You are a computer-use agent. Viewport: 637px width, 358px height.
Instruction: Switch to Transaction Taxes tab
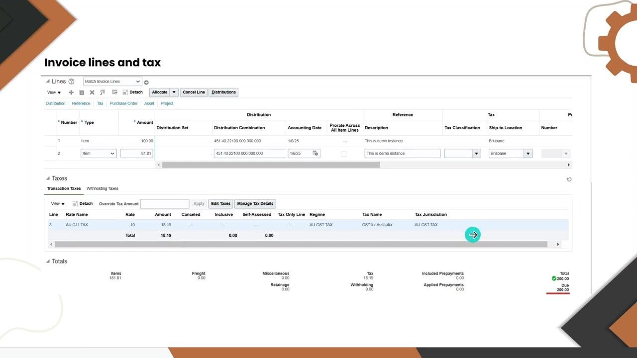pos(64,189)
